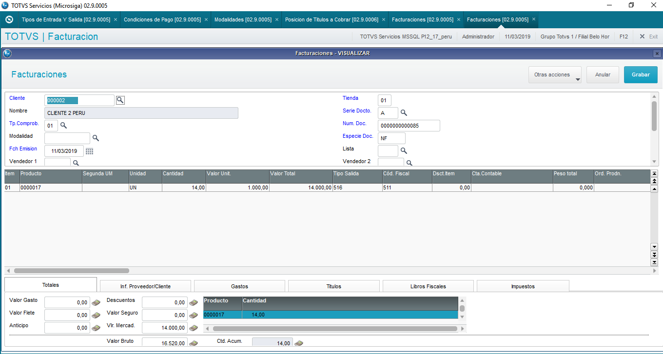Click the Cód. Fiscal cell 511
663x354 pixels.
[x=407, y=187]
